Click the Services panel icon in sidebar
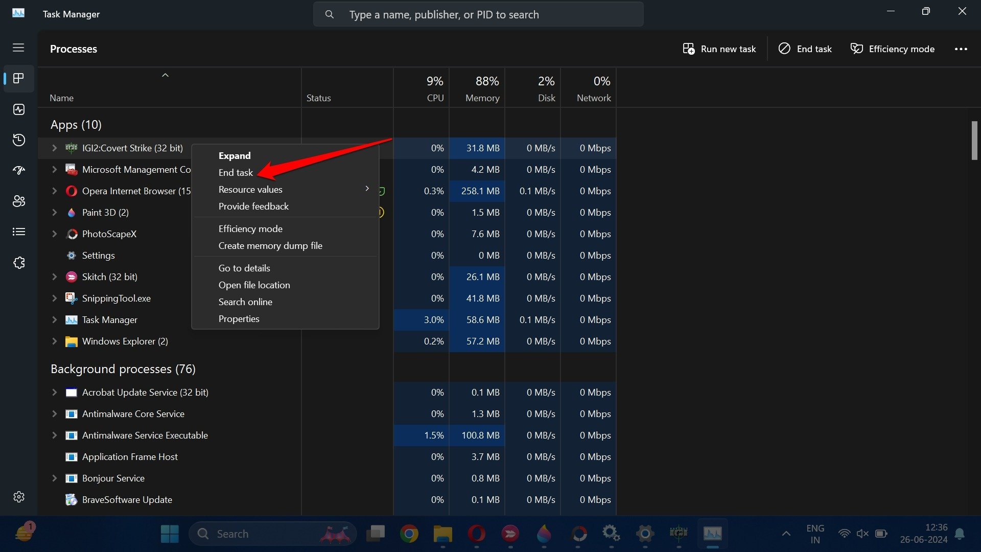This screenshot has width=981, height=552. click(x=18, y=262)
